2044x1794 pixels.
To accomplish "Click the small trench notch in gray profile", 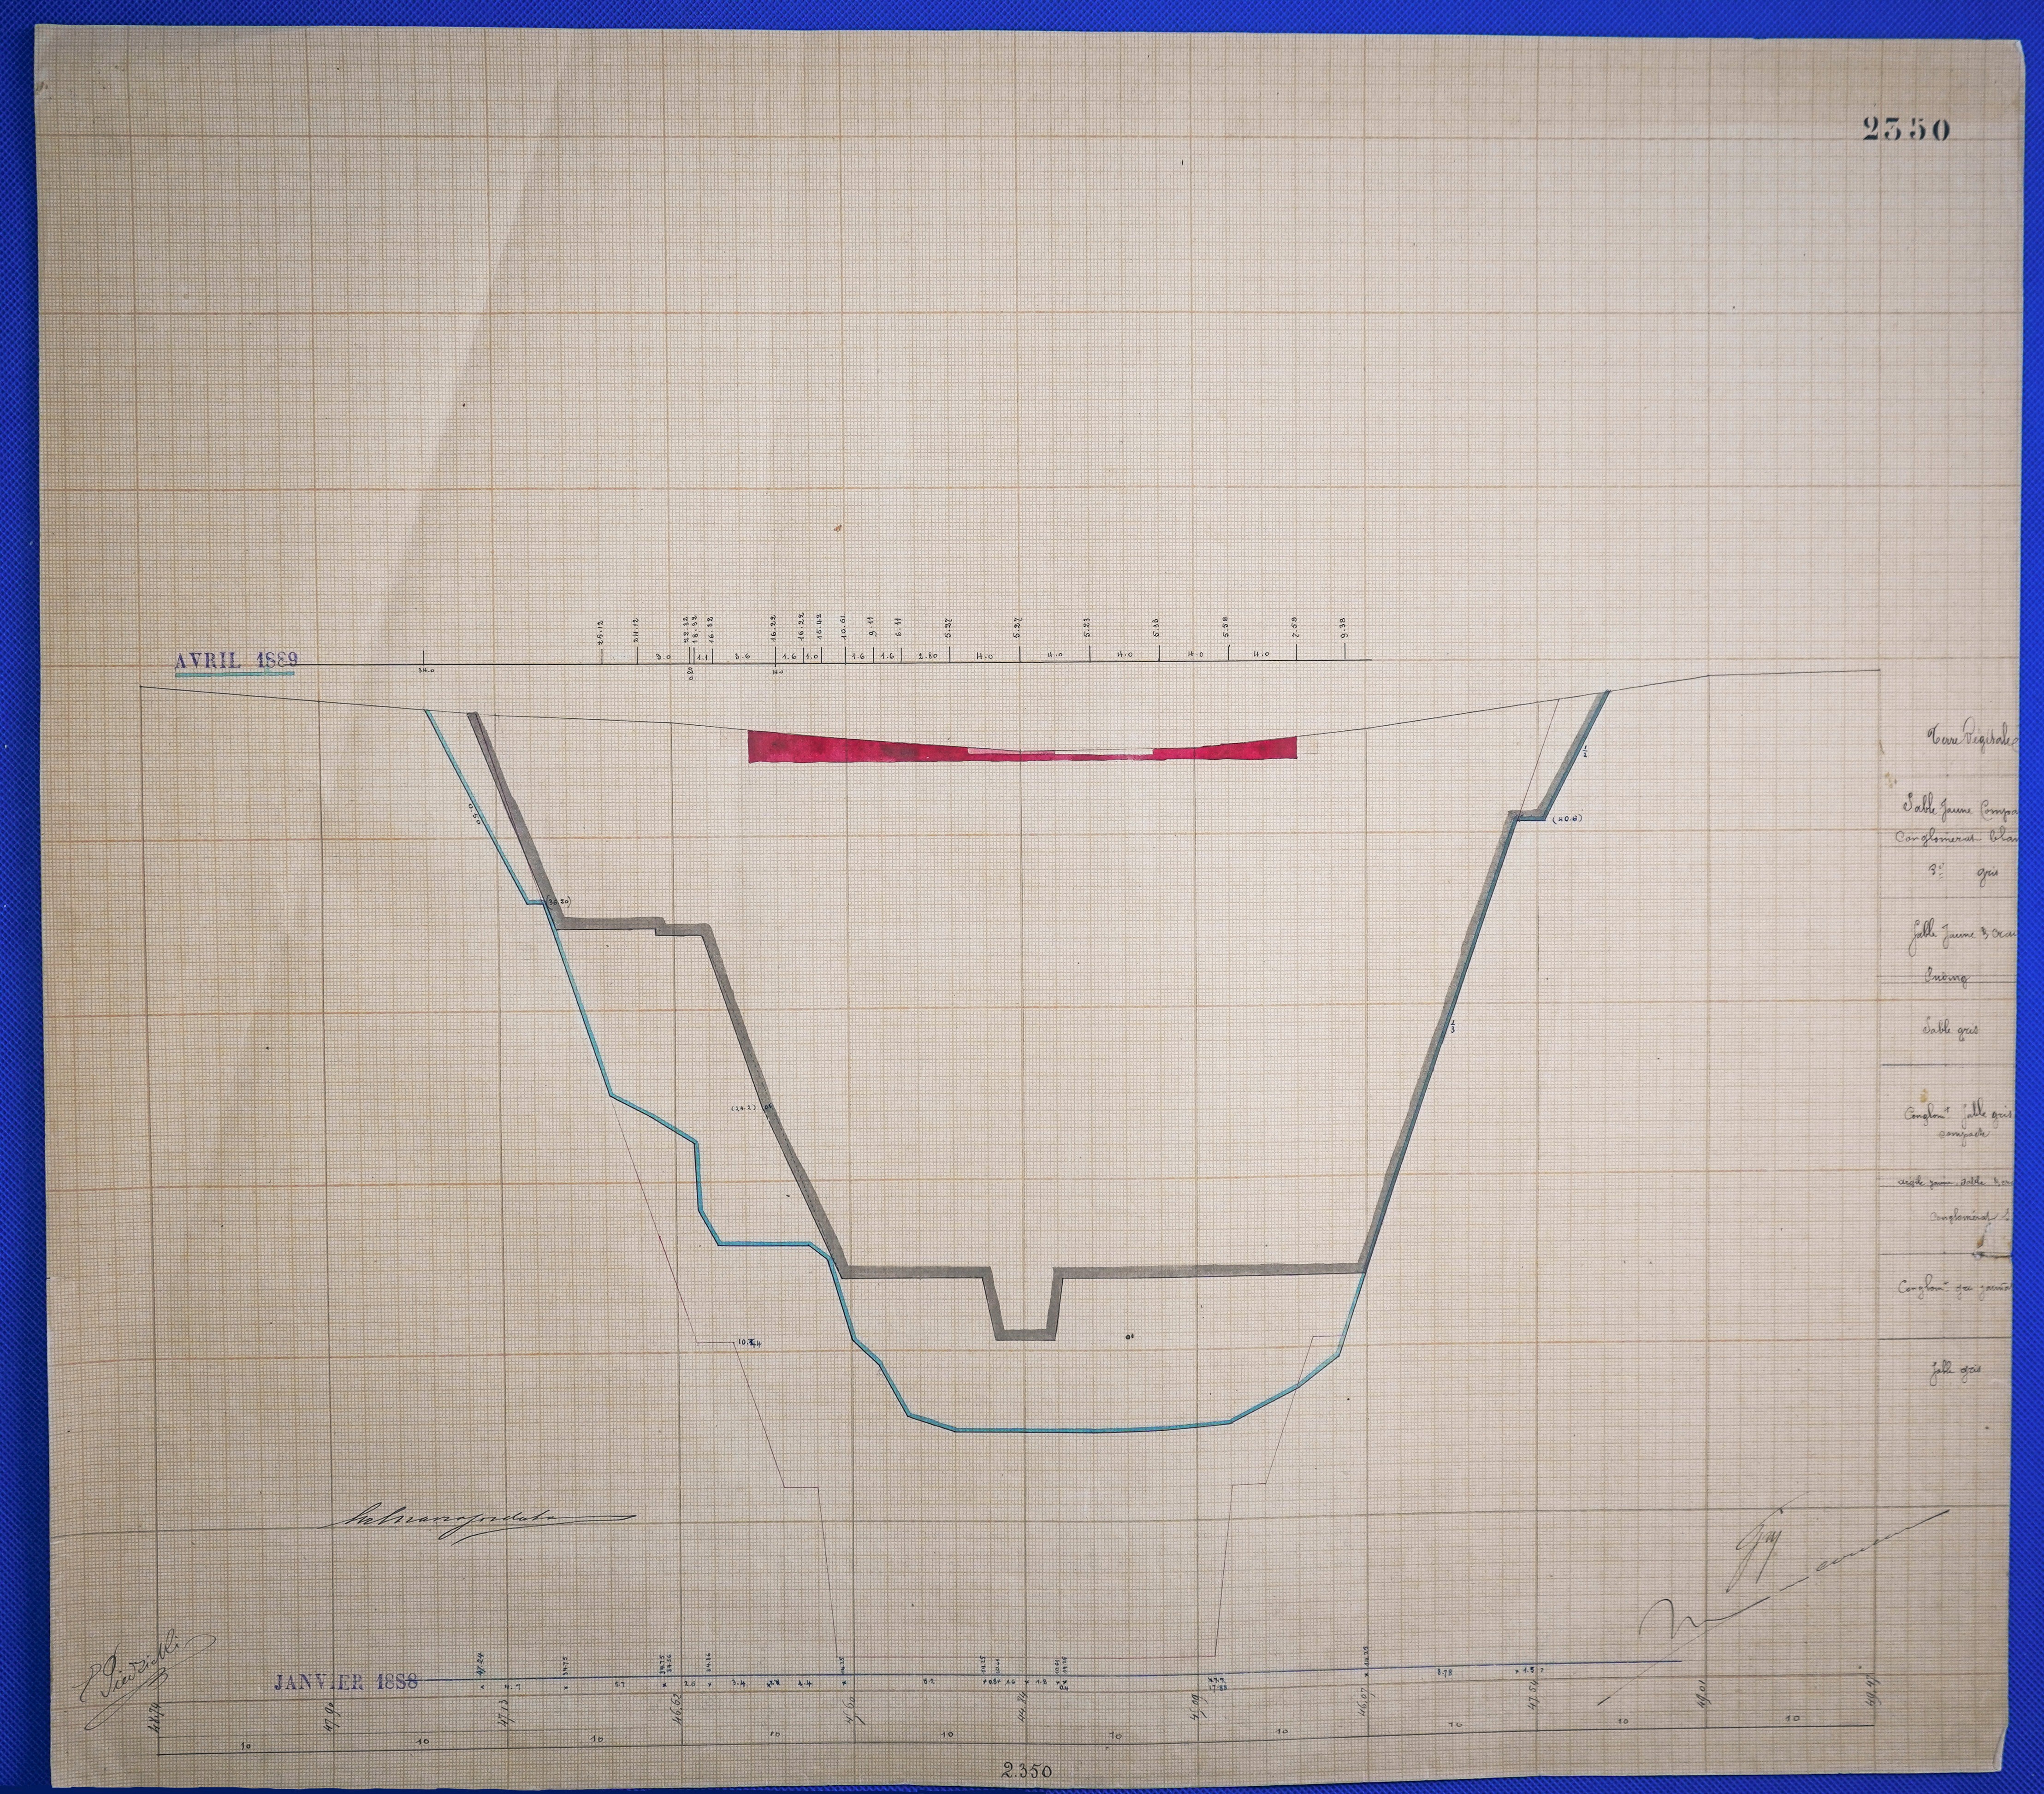I will click(x=1024, y=1309).
